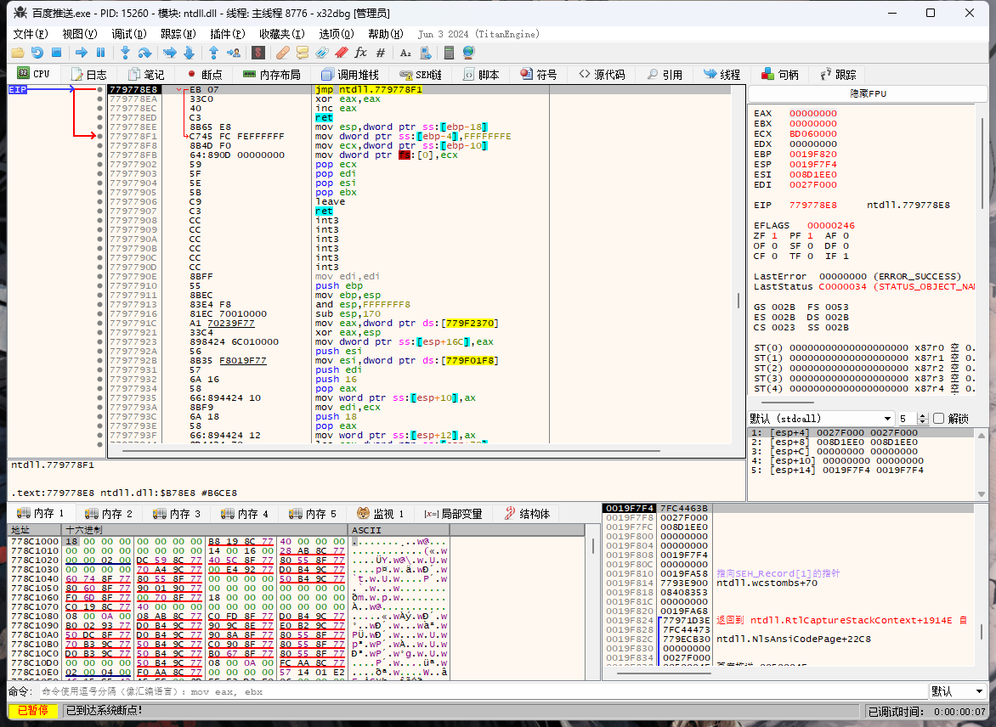Select the 内存 2 dump tab
996x727 pixels.
pyautogui.click(x=109, y=513)
